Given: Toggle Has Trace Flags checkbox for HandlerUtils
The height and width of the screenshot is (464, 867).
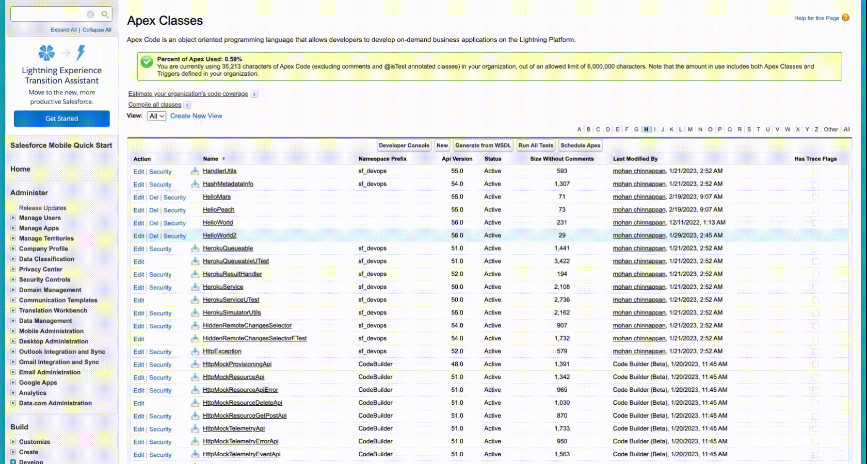Looking at the screenshot, I should point(815,171).
